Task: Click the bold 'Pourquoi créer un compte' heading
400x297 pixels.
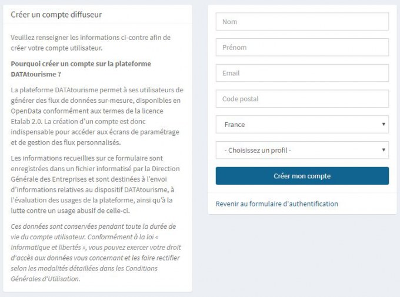Action: pyautogui.click(x=81, y=69)
